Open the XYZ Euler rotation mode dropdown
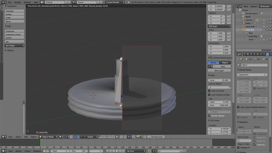Screen dimensions: 272x153 click(219, 26)
